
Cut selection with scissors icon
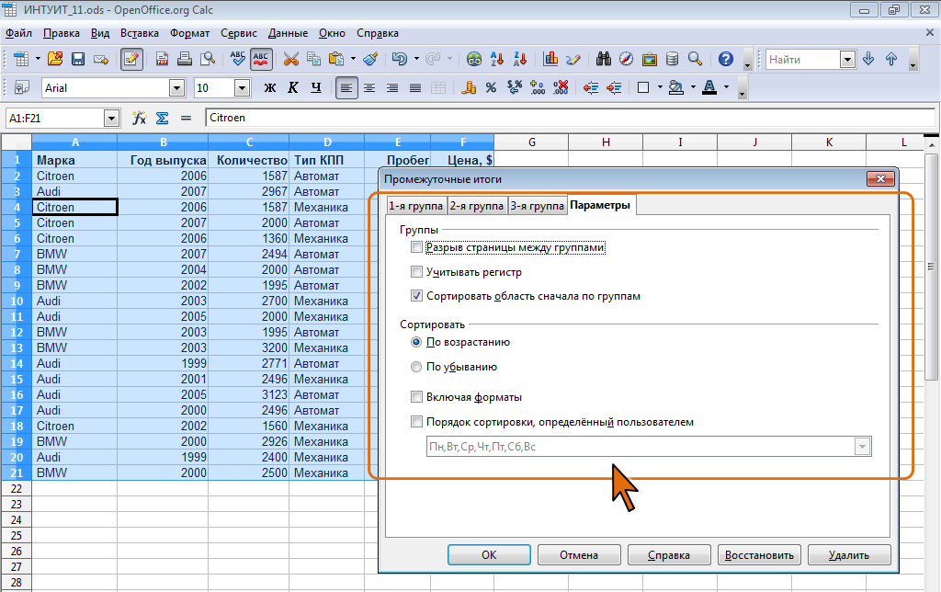[x=291, y=59]
